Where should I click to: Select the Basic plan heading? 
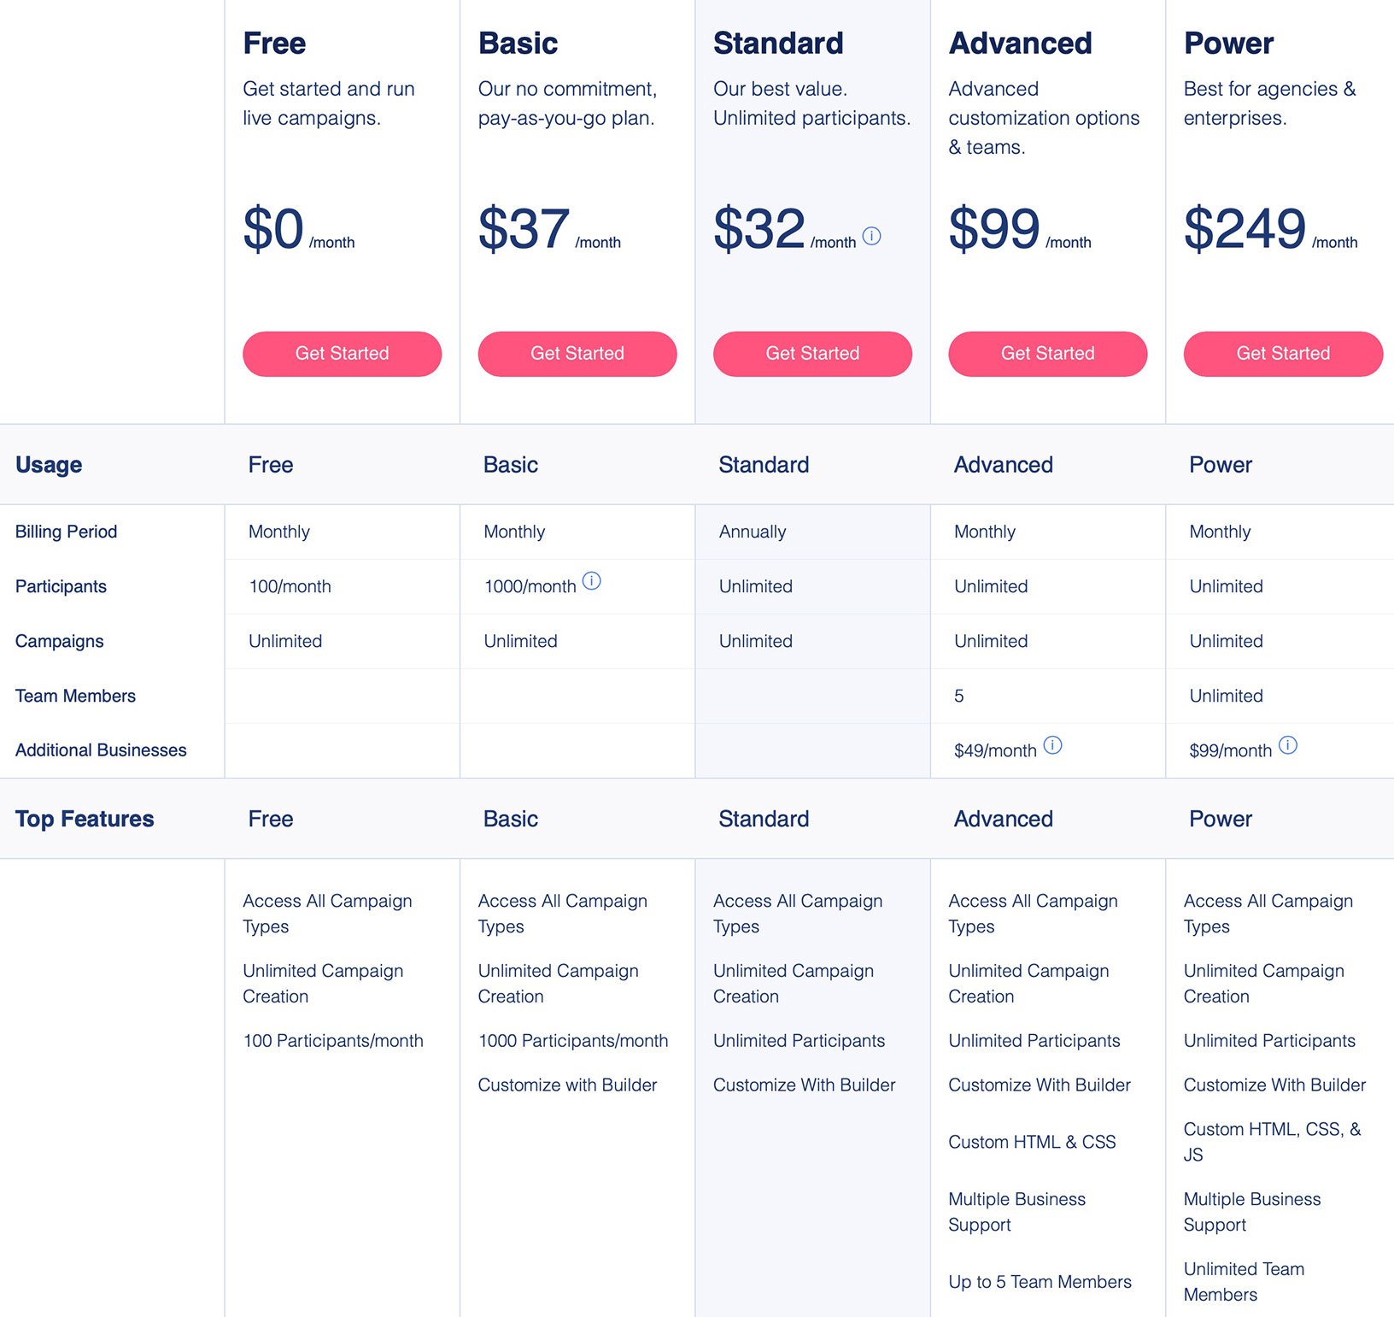[x=518, y=43]
